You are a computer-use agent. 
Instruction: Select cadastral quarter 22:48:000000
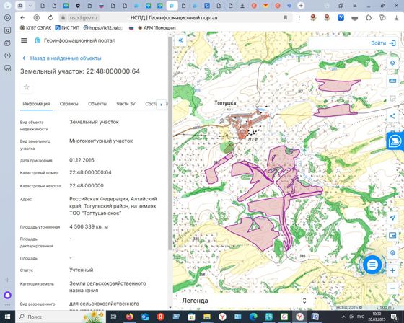pos(87,185)
